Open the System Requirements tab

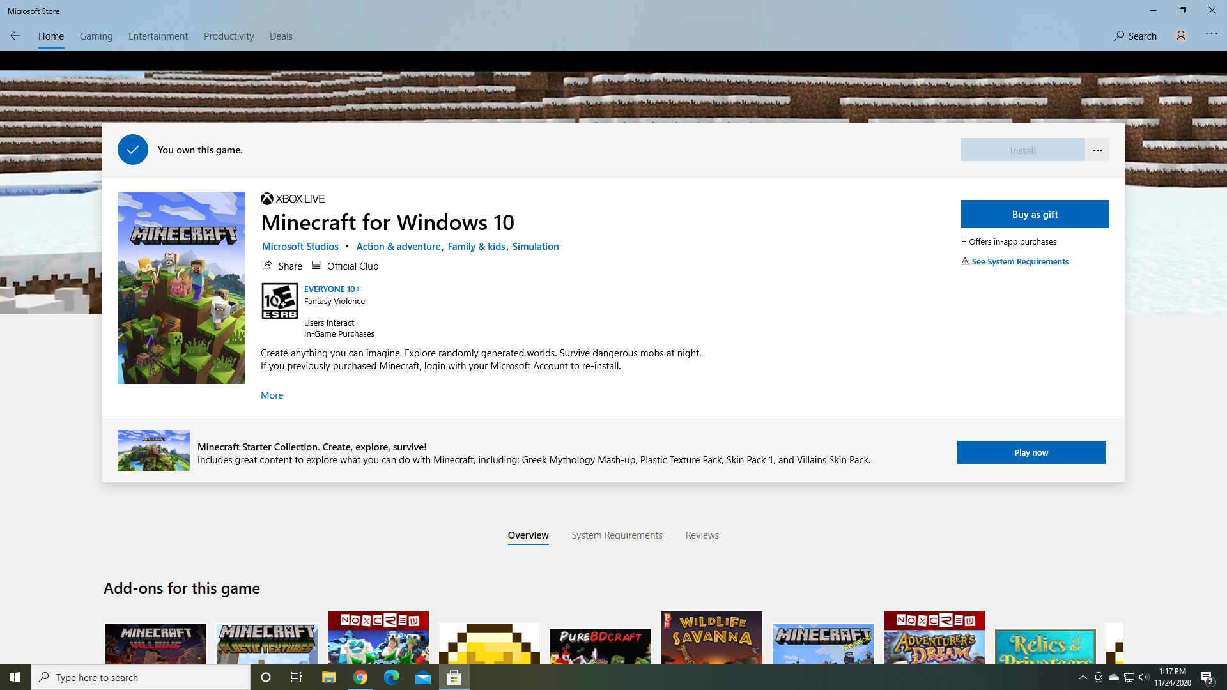click(617, 535)
